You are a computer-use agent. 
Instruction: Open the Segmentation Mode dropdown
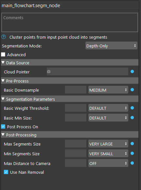coord(111,45)
